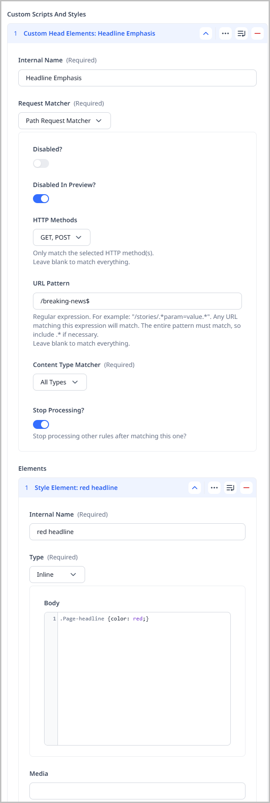Turn off Disabled In Preview?
The height and width of the screenshot is (803, 270).
(41, 198)
